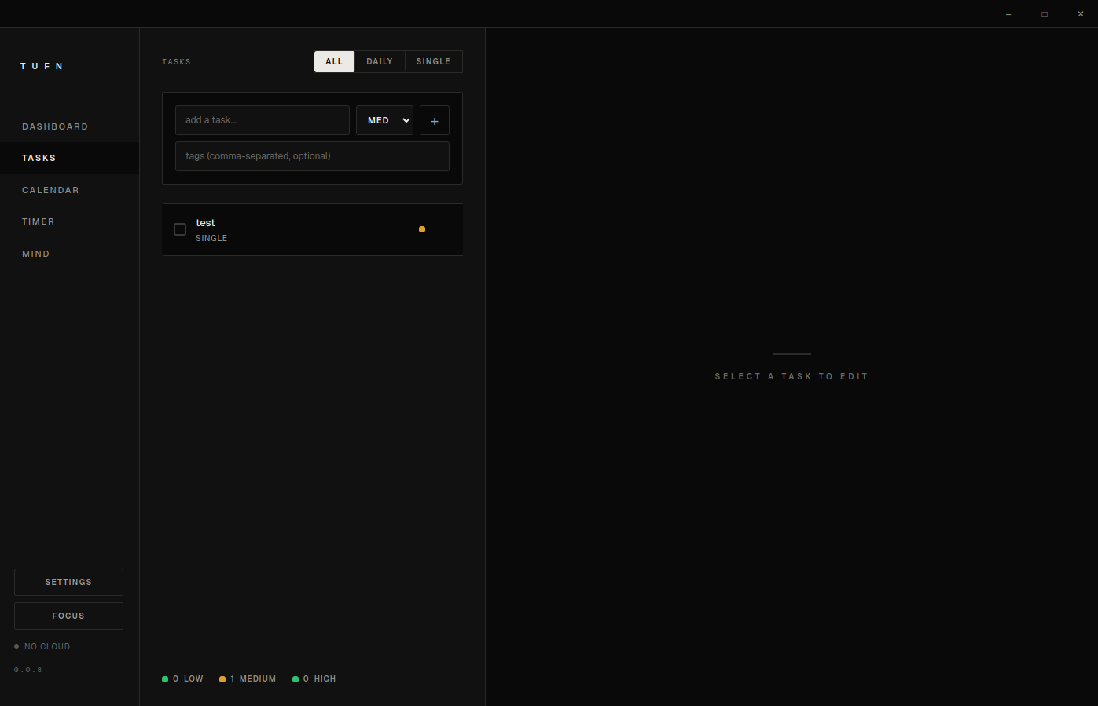Click the yellow MEDIUM counter dot
The height and width of the screenshot is (706, 1098).
(x=221, y=679)
